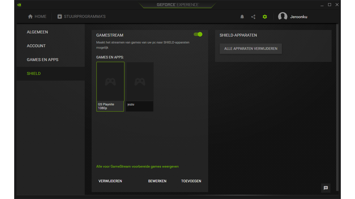Open the GAMES EN APPS settings section
Image resolution: width=355 pixels, height=199 pixels.
click(51, 60)
